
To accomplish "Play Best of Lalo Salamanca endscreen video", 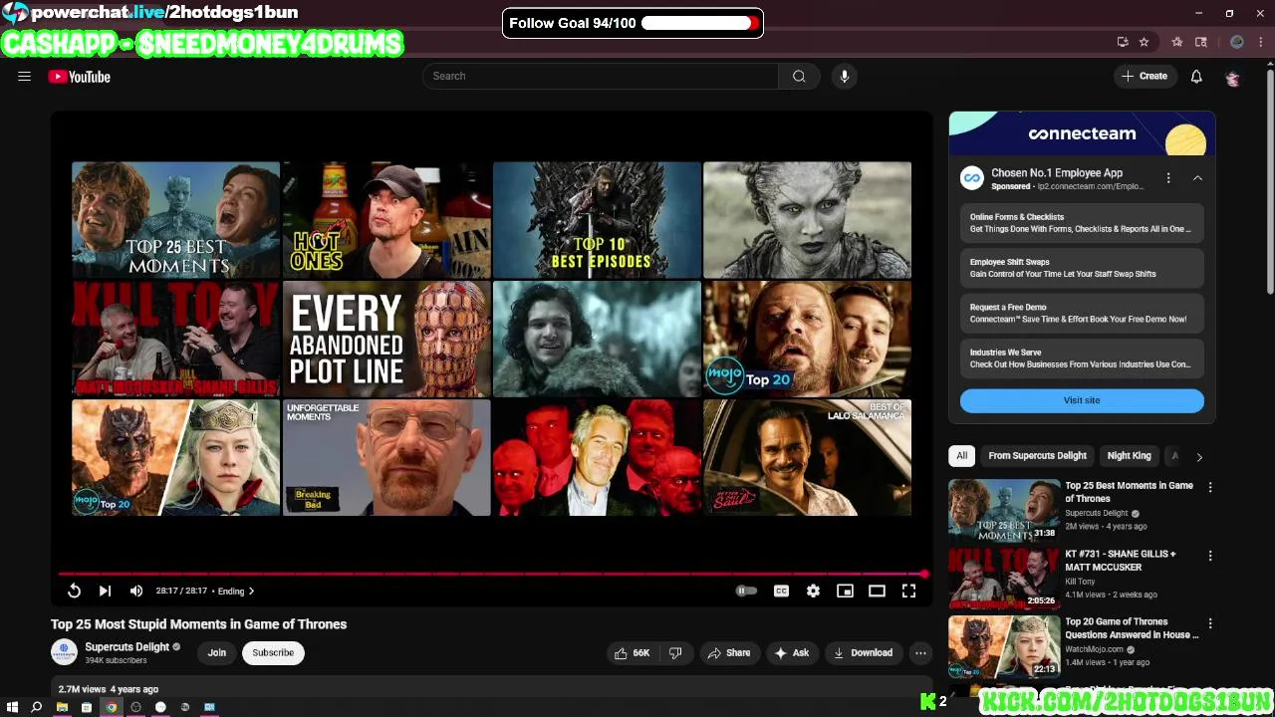I will (807, 458).
